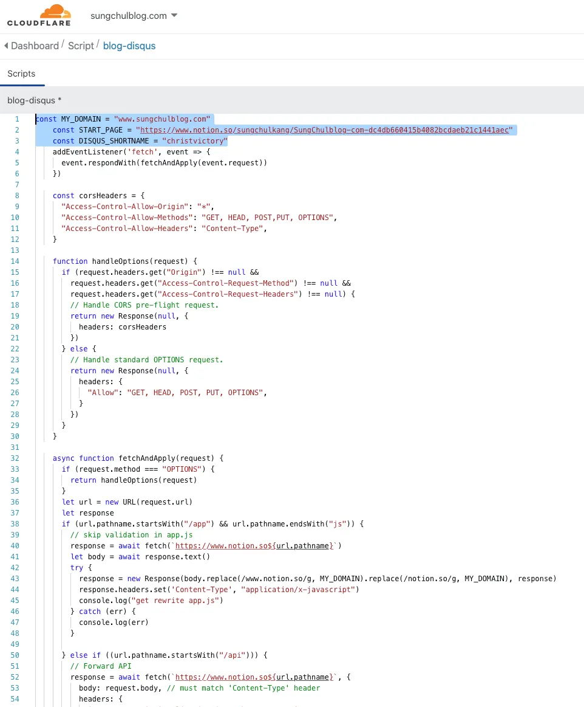Click the Notion URL in START_PAGE
The width and height of the screenshot is (584, 707).
tap(325, 130)
